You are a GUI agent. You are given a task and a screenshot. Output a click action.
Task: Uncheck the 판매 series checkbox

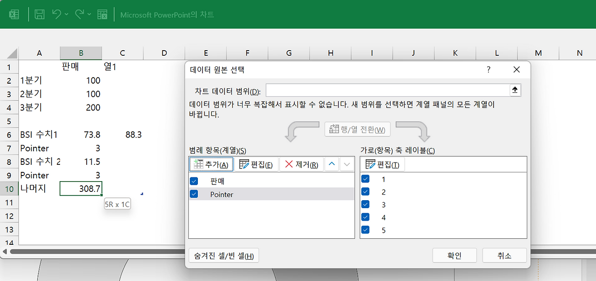click(194, 181)
